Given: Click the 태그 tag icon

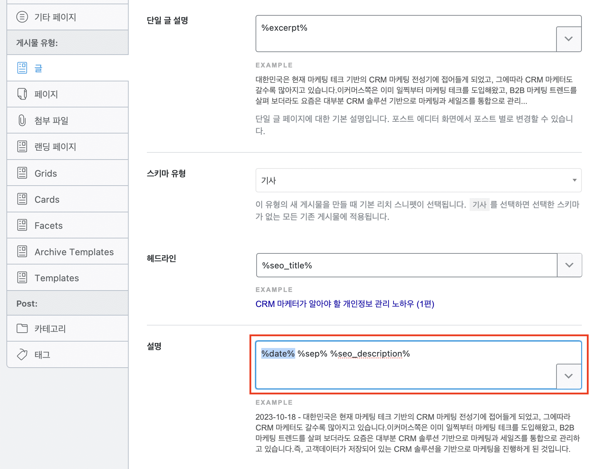Looking at the screenshot, I should pyautogui.click(x=22, y=354).
